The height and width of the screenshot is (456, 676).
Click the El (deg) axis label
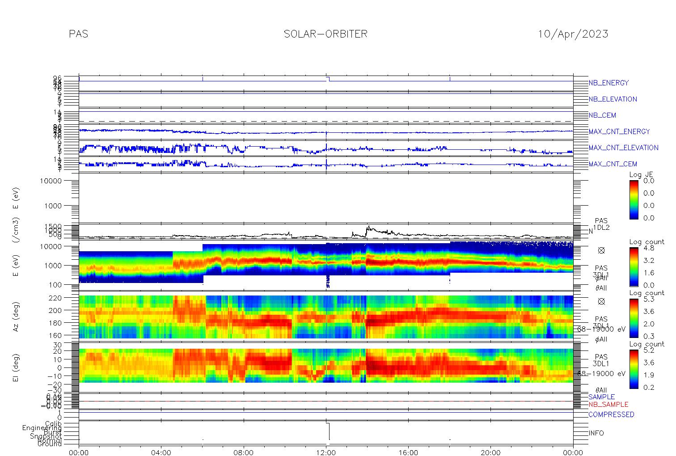point(17,367)
